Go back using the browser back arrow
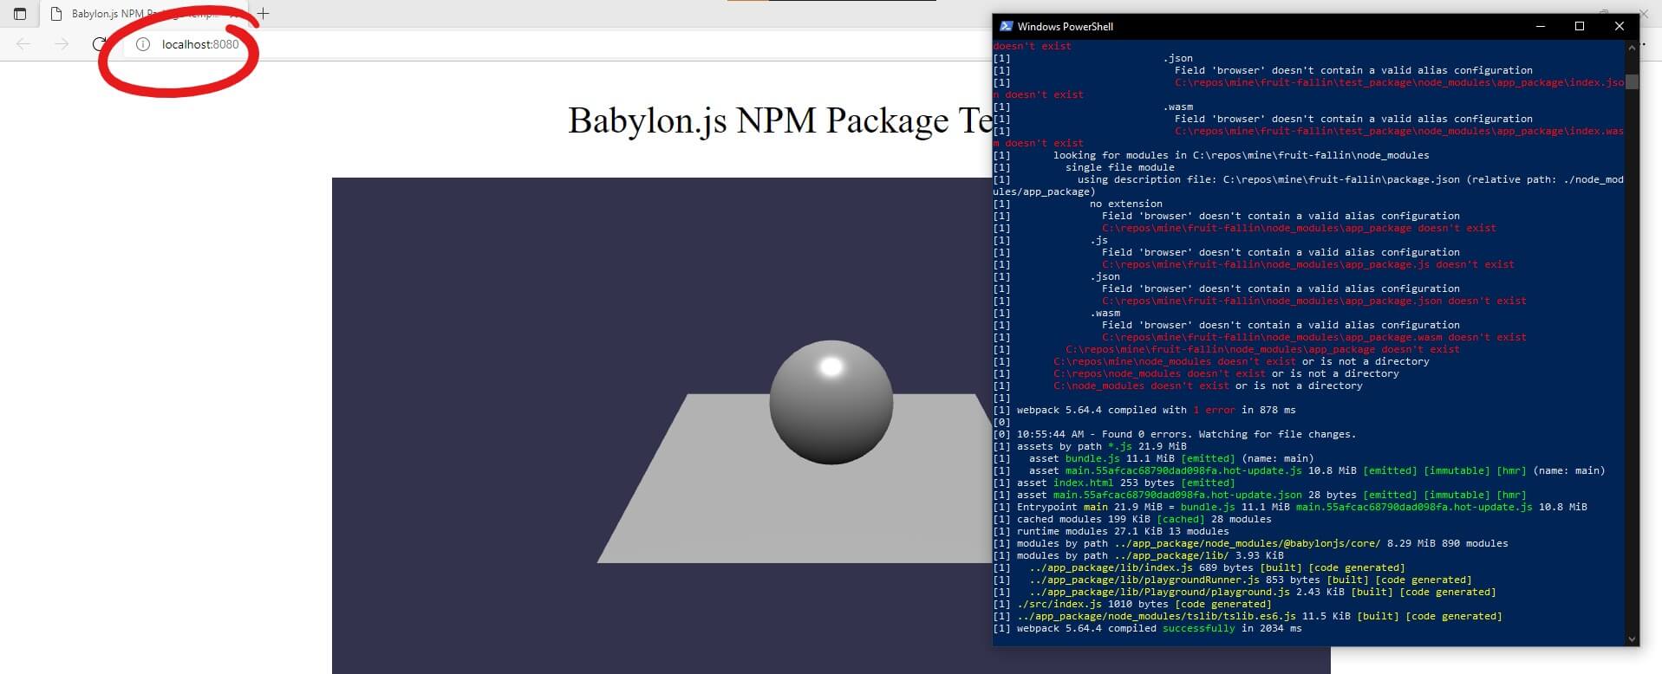The image size is (1662, 674). 23,44
